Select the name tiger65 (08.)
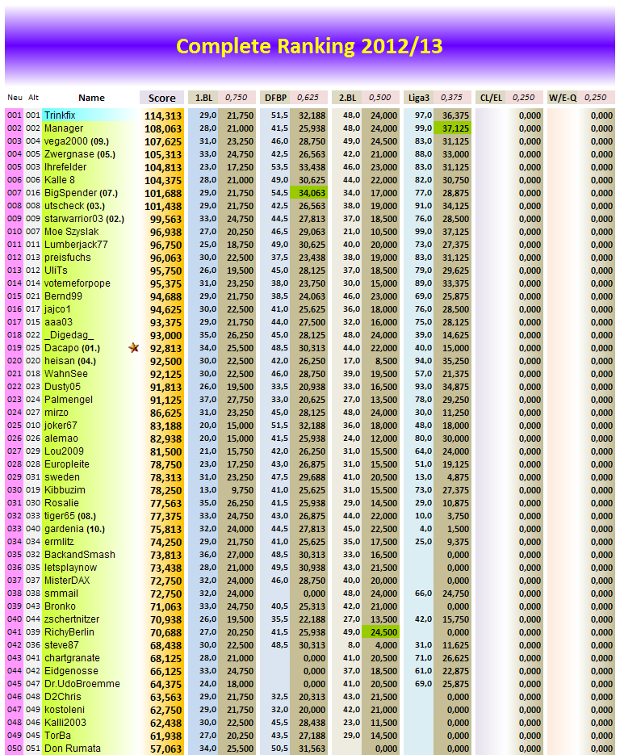This screenshot has width=620, height=755. (70, 516)
